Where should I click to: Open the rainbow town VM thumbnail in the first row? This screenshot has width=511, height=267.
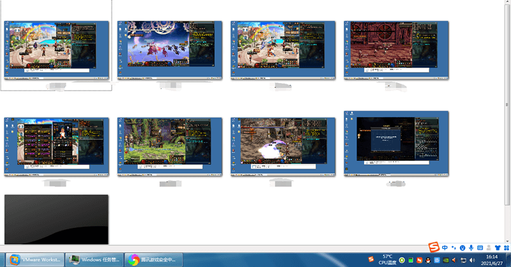tap(56, 50)
